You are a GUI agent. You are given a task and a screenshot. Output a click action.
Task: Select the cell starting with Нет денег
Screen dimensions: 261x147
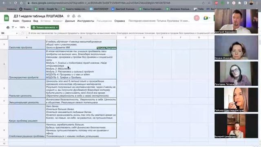click(x=81, y=114)
